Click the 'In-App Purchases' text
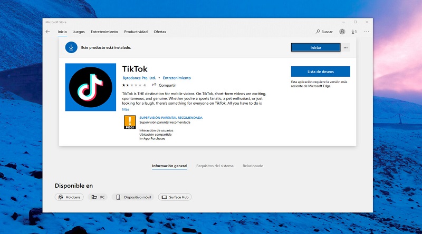The width and height of the screenshot is (422, 234). [152, 138]
